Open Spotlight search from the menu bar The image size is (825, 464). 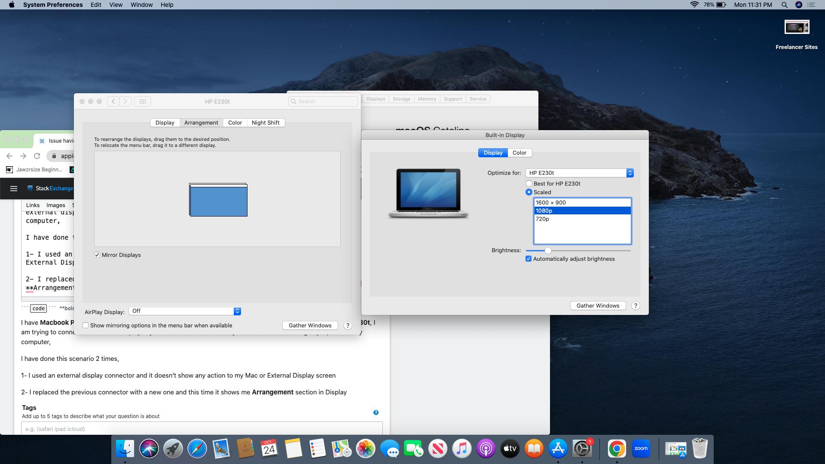[784, 5]
